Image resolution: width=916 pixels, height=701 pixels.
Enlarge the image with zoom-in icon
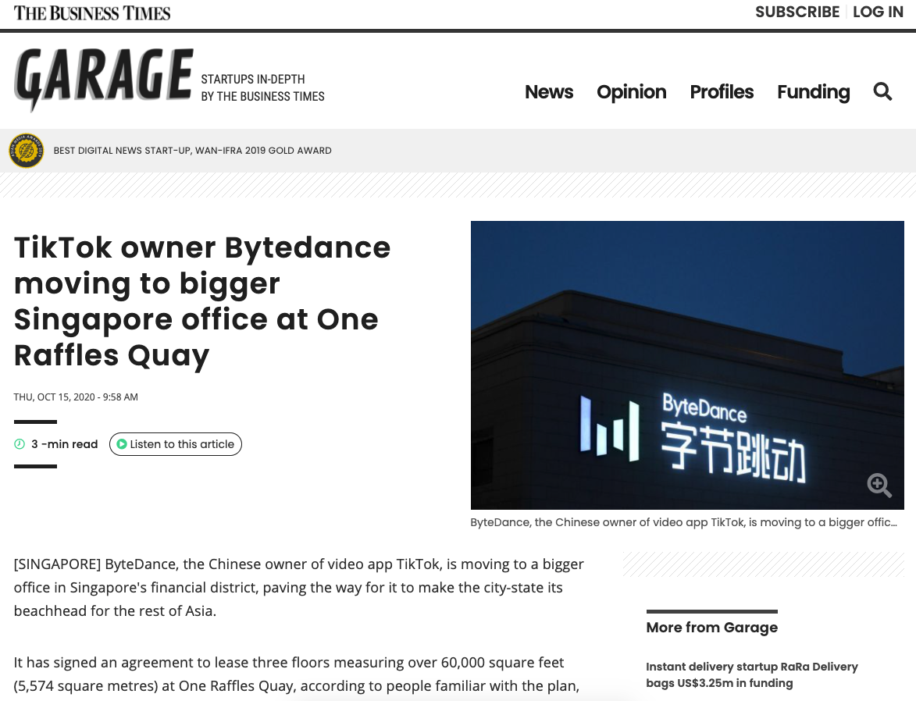879,486
